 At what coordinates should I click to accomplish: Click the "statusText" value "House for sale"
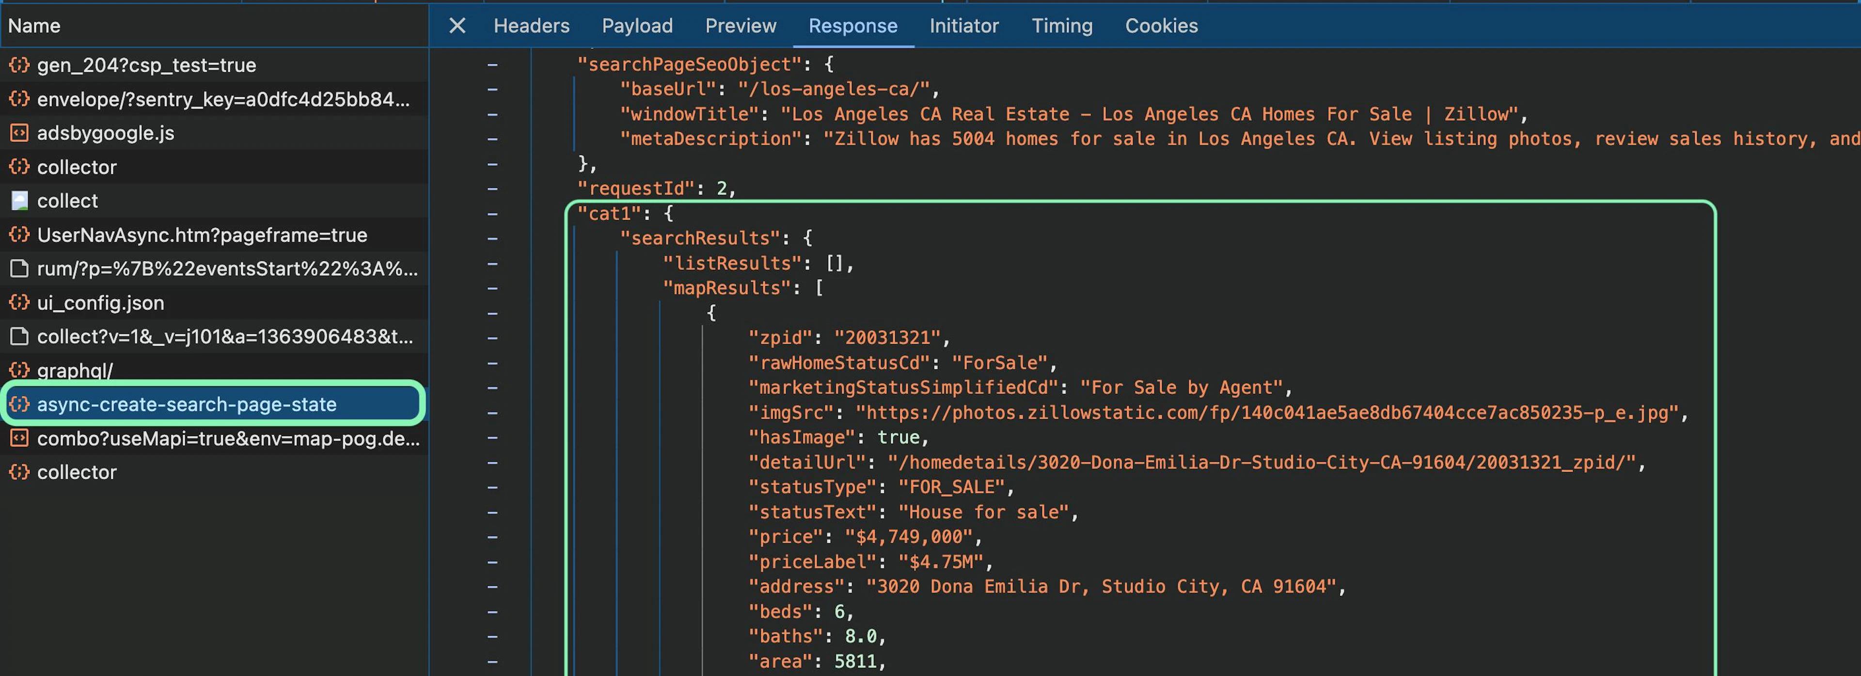[983, 512]
